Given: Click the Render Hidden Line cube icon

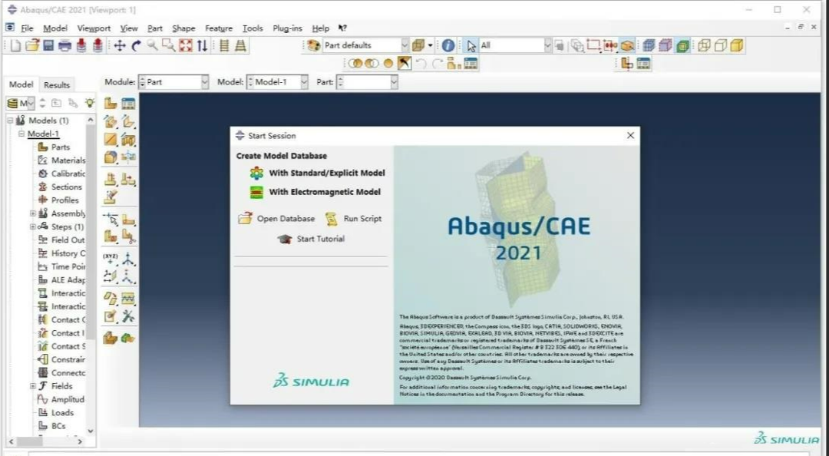Looking at the screenshot, I should (x=720, y=45).
